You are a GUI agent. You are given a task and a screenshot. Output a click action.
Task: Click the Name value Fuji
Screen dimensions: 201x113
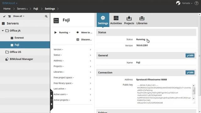click(x=138, y=62)
